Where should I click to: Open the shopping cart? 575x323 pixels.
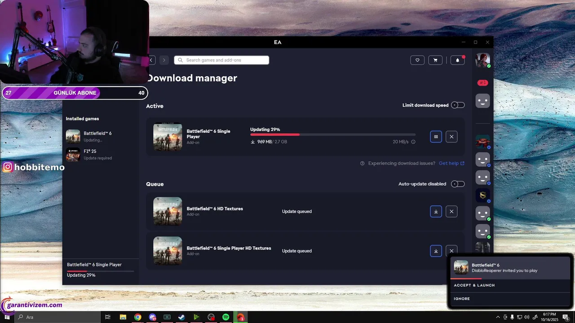point(435,60)
